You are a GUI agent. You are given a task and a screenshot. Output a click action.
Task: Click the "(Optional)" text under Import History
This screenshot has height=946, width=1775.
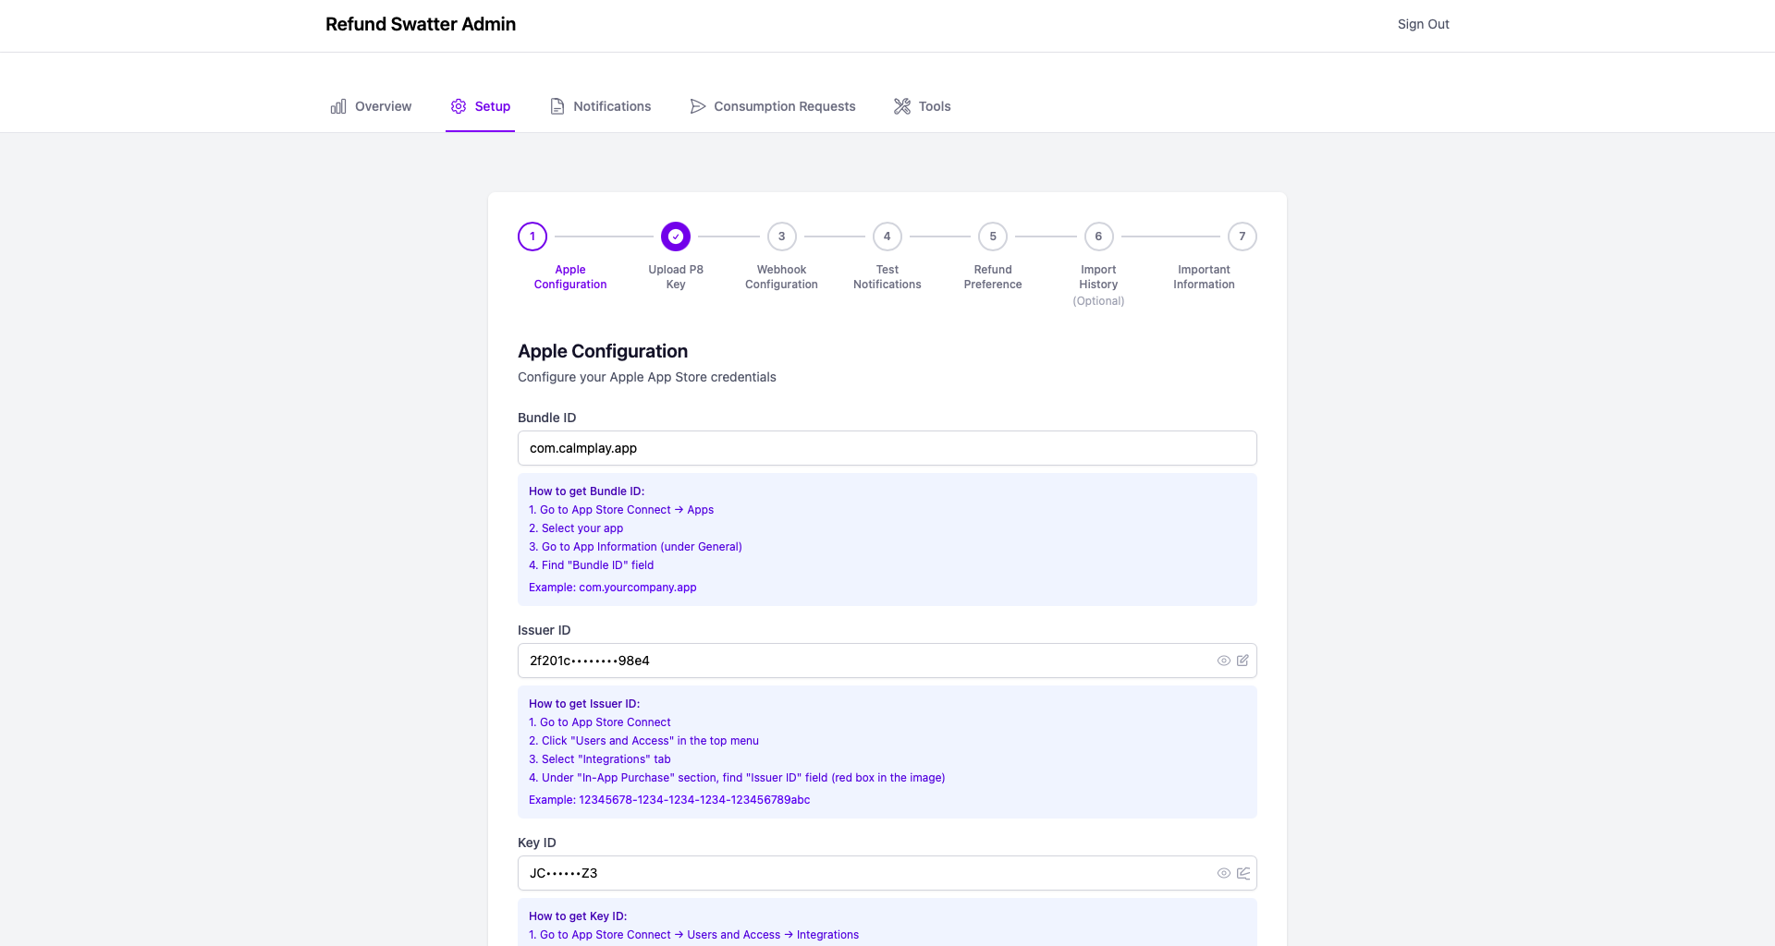(1099, 301)
